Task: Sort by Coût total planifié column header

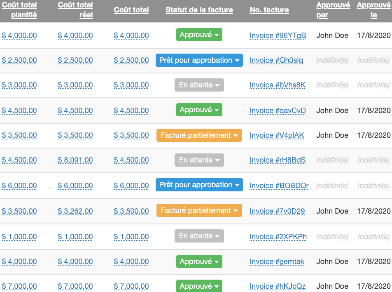Action: (x=19, y=10)
